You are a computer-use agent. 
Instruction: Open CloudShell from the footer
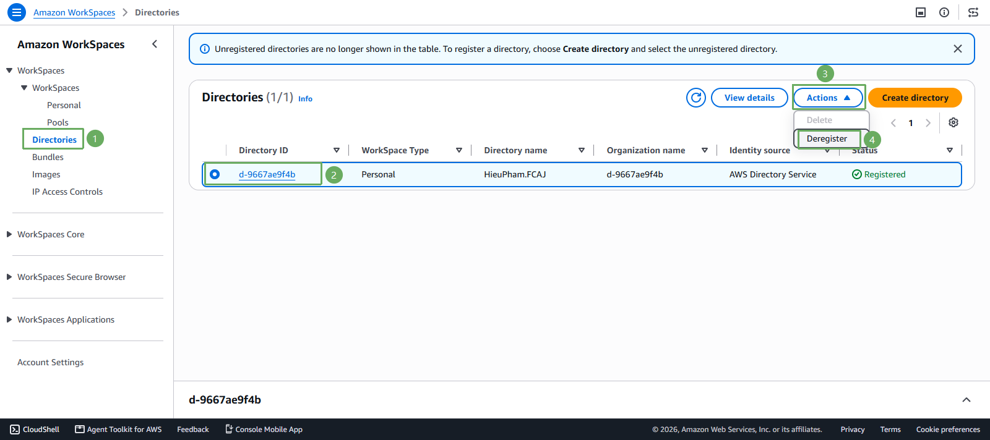pos(35,429)
